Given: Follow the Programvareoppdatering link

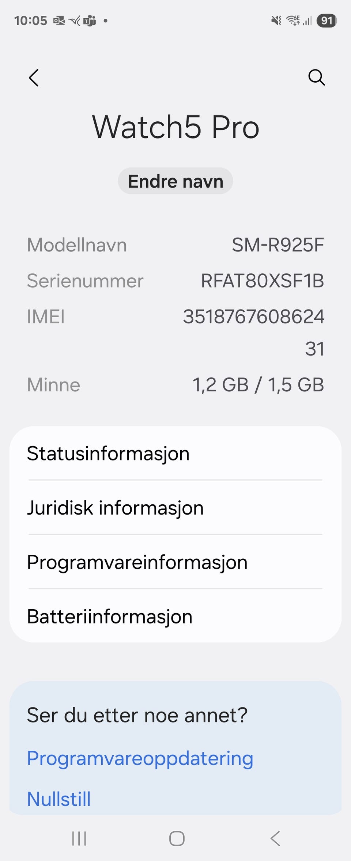Looking at the screenshot, I should (140, 758).
